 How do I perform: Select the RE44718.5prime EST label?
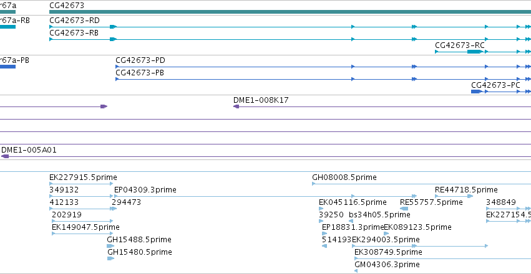click(466, 190)
